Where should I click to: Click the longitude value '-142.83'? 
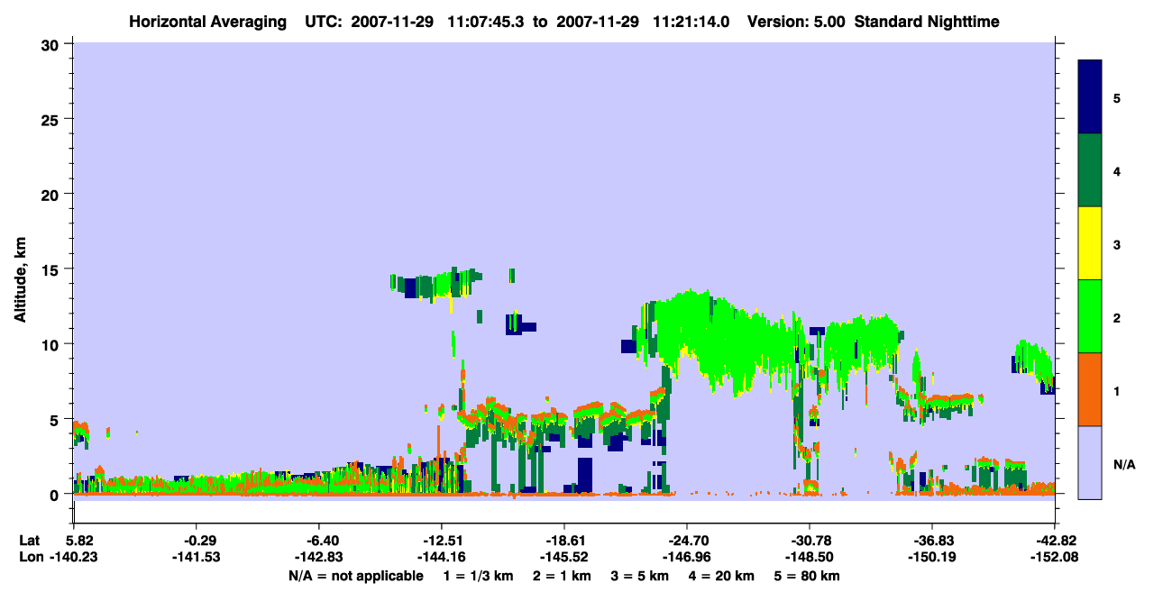[319, 557]
